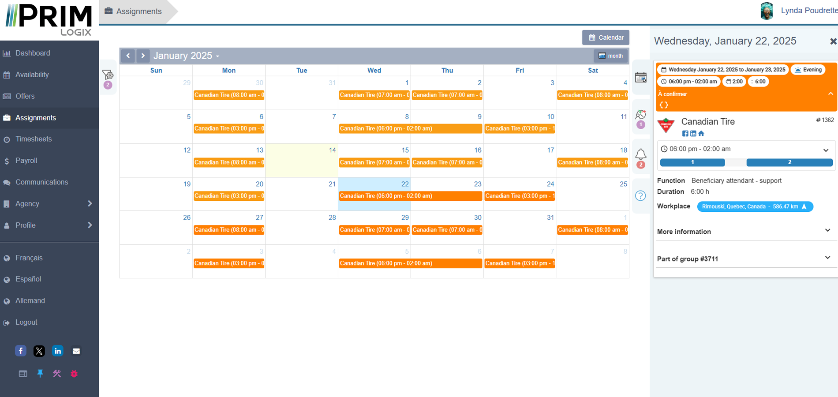Click the pink bug report icon
Image resolution: width=838 pixels, height=397 pixels.
click(x=74, y=374)
